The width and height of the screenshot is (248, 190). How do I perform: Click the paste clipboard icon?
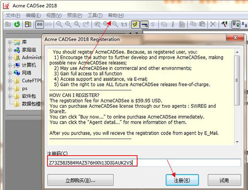[x=202, y=24]
